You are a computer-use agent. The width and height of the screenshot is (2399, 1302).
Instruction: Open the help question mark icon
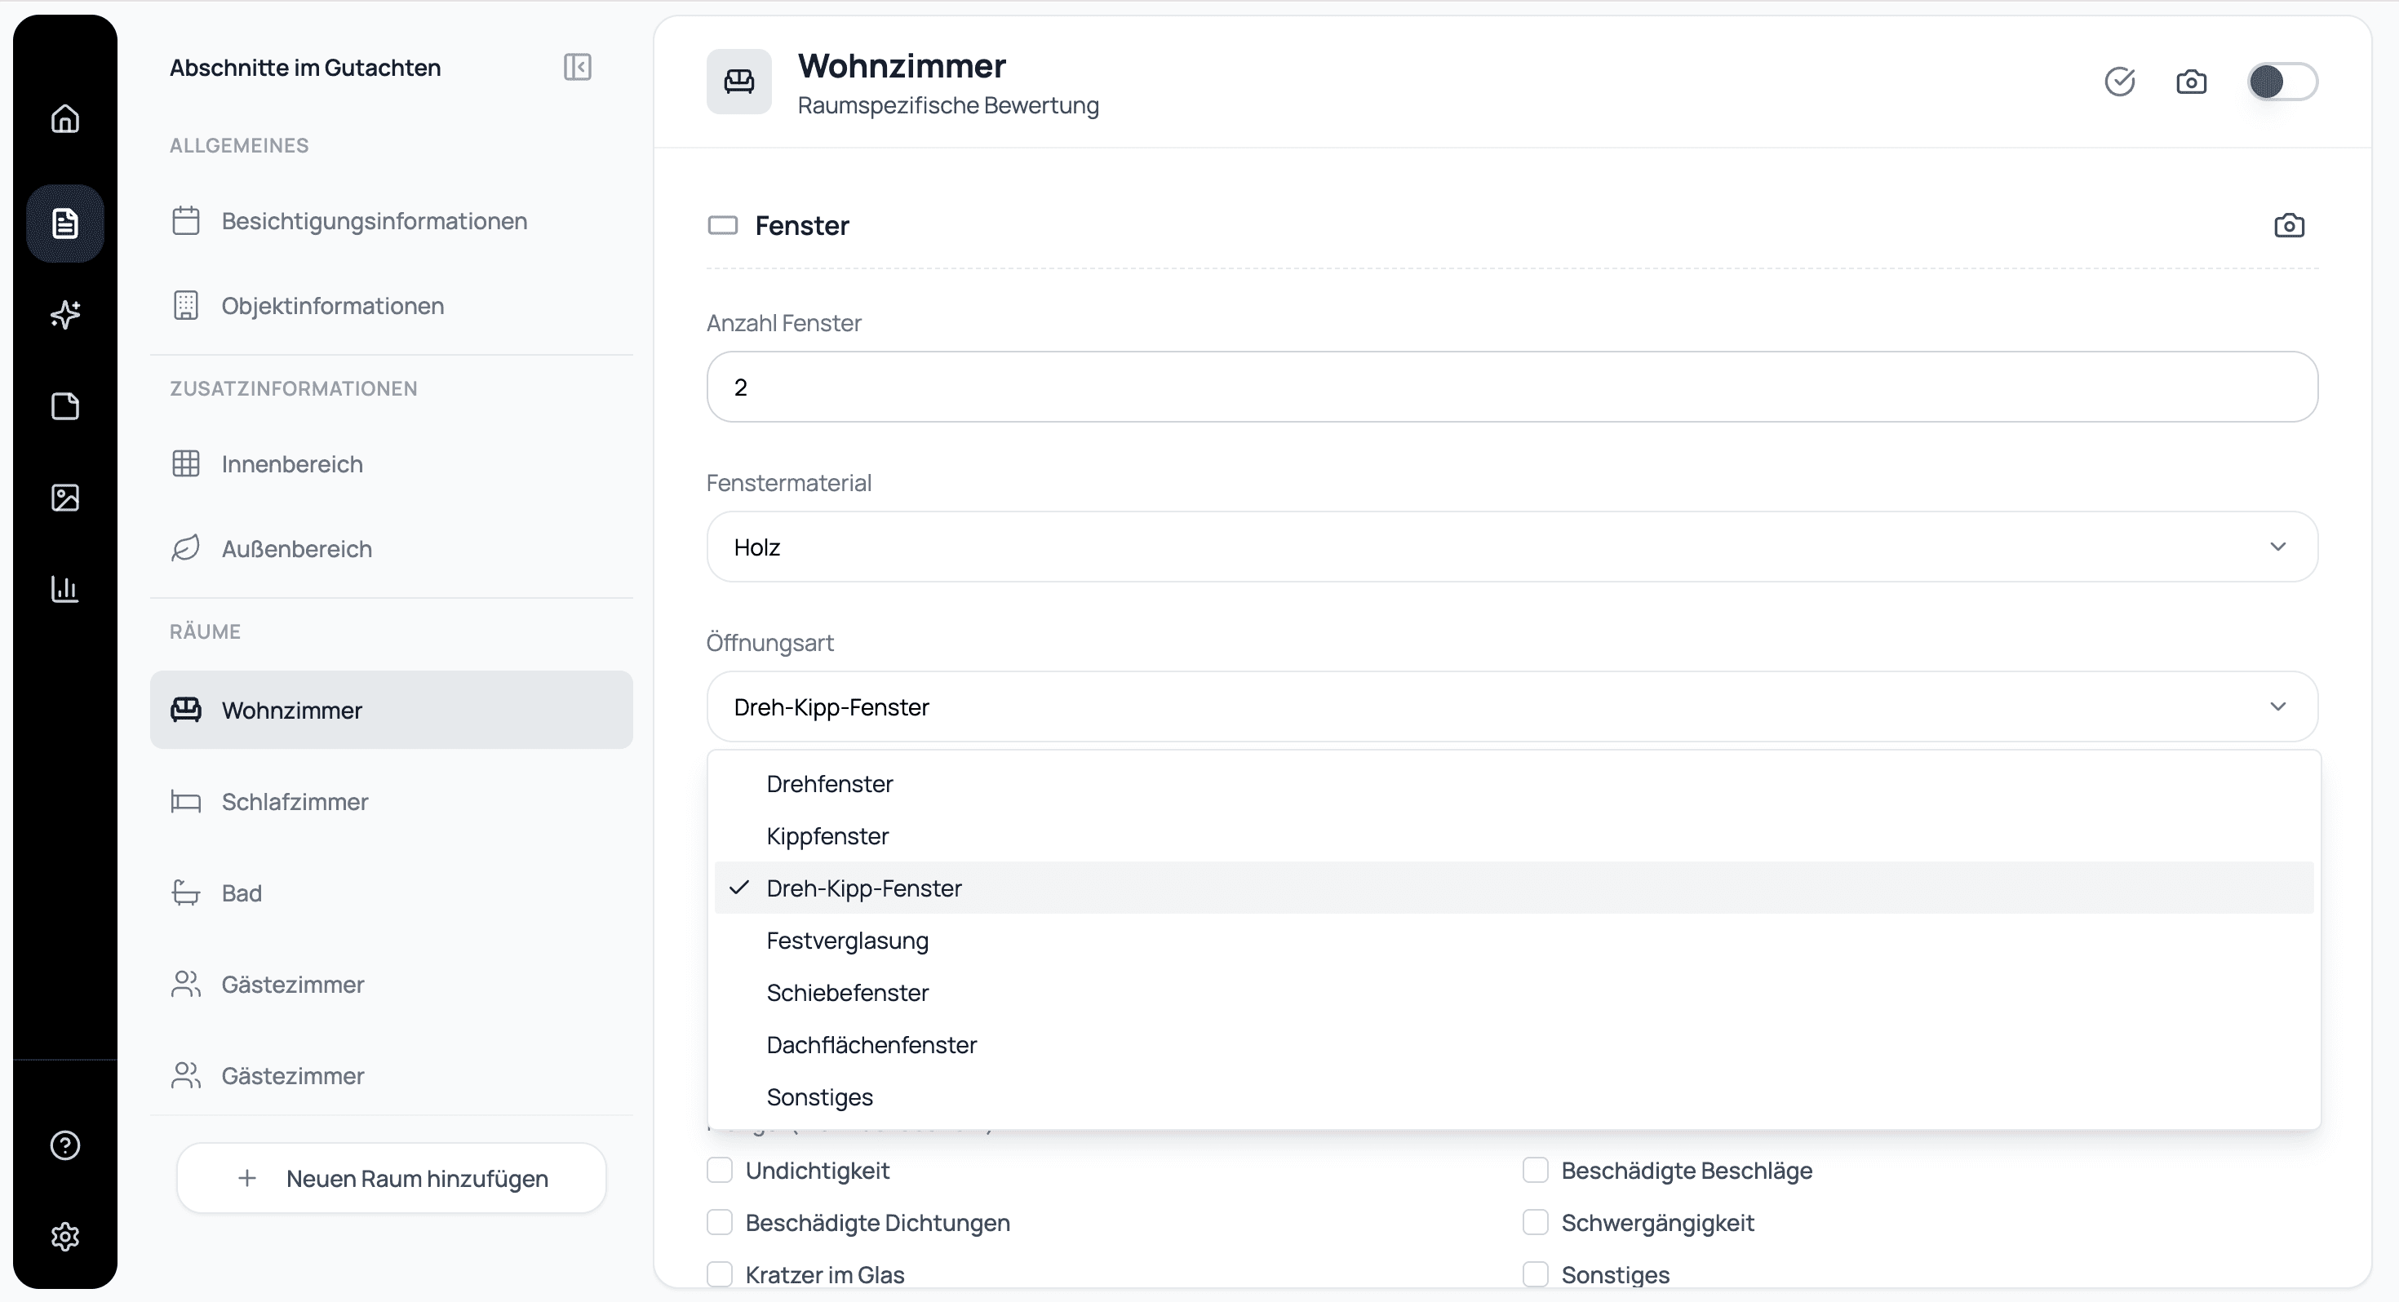(64, 1145)
